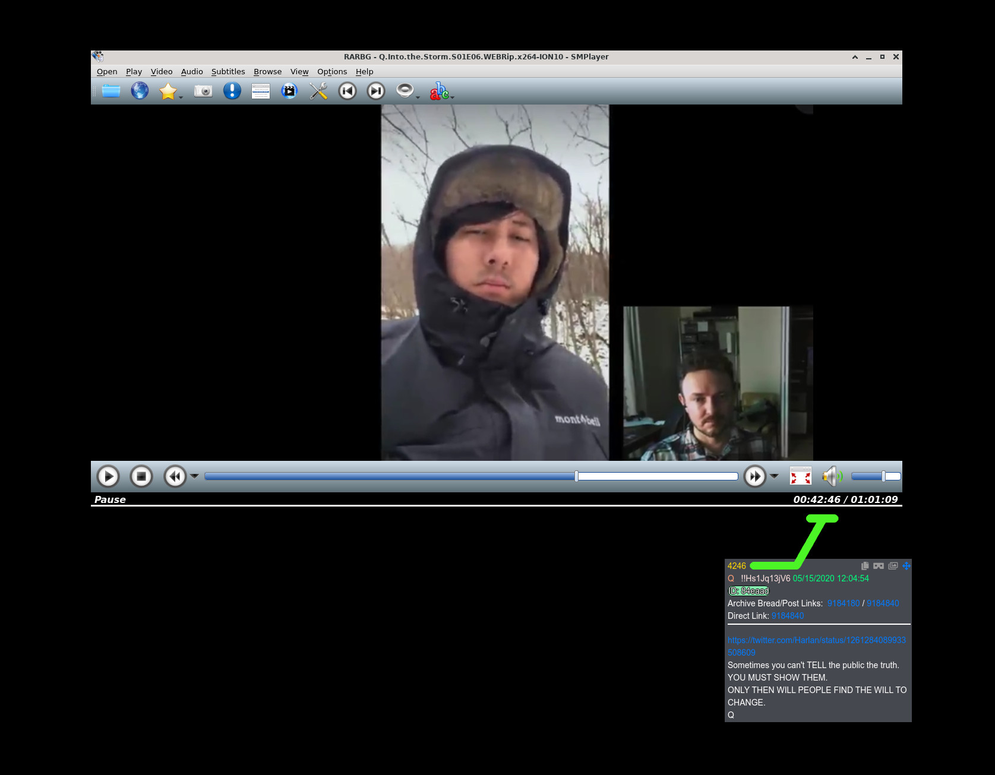Expand the favorites star dropdown arrow
The height and width of the screenshot is (775, 995).
(x=181, y=97)
